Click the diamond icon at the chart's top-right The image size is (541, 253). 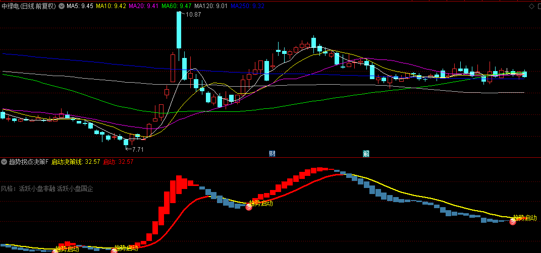coord(531,6)
